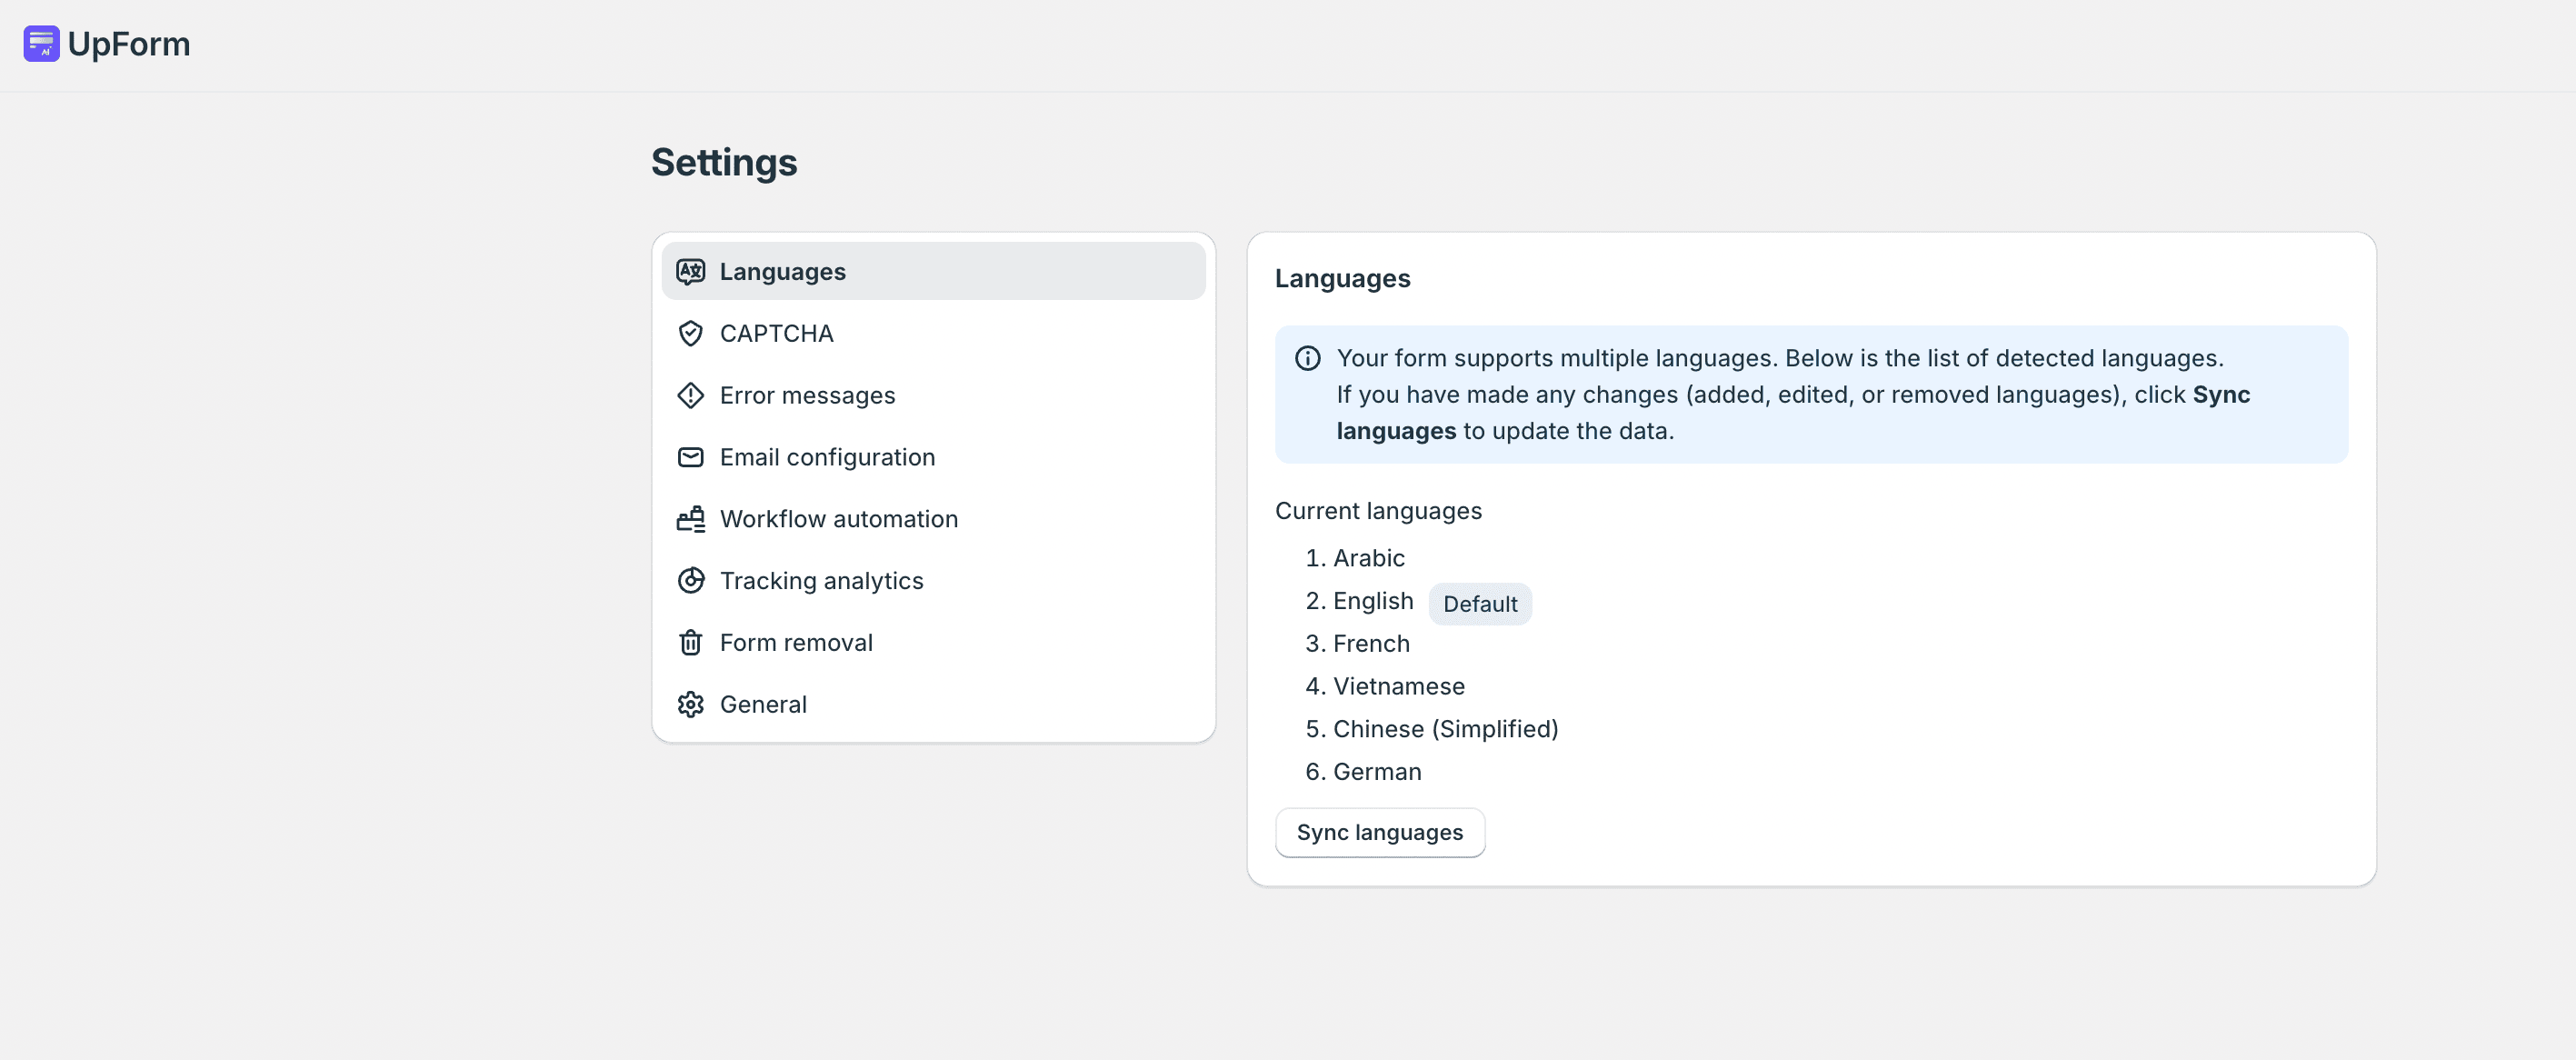Click the General gear icon
This screenshot has width=2576, height=1060.
pyautogui.click(x=690, y=705)
